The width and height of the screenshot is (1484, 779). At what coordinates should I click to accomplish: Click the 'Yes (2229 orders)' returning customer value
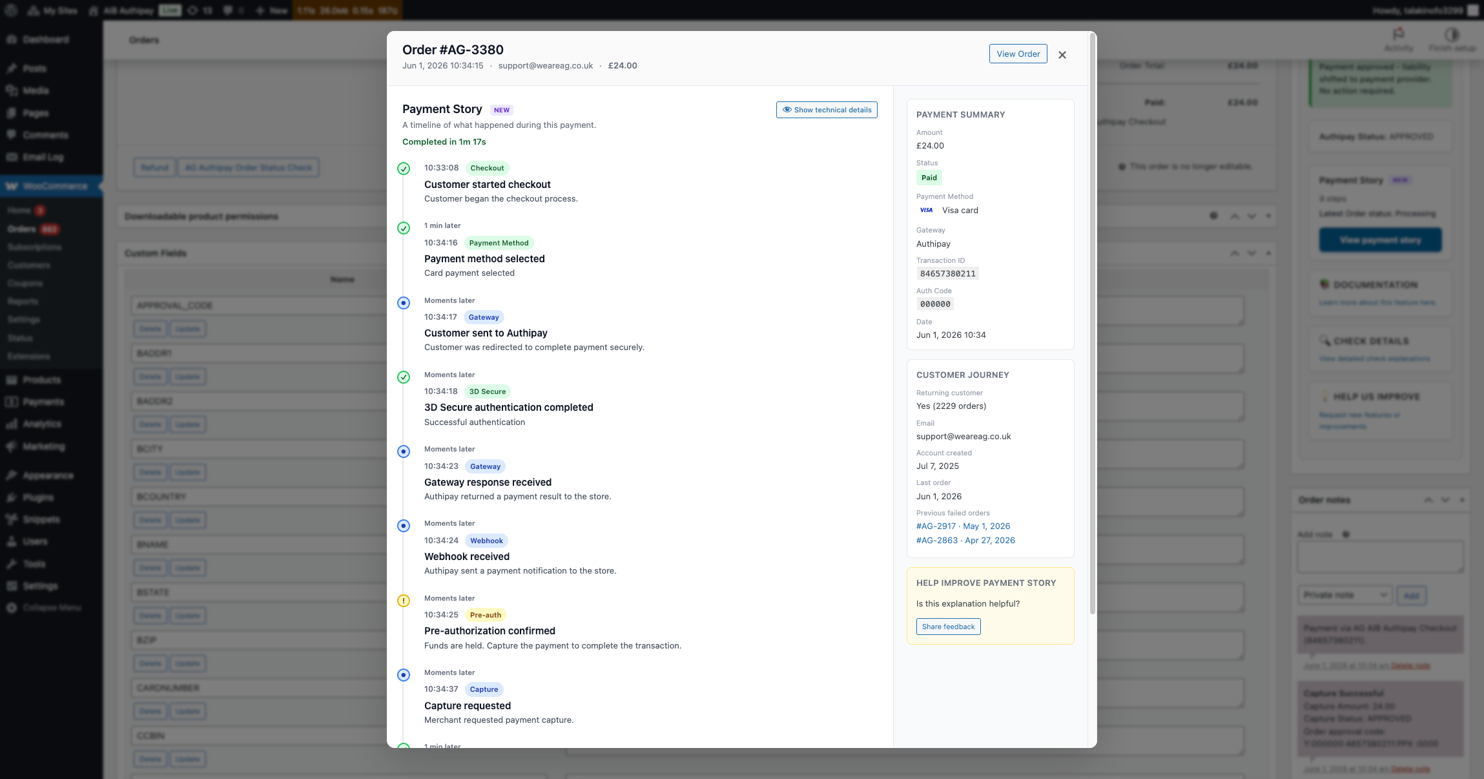[x=951, y=406]
